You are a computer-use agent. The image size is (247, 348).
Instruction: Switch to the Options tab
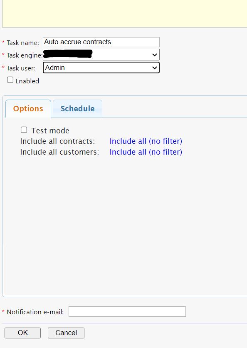coord(28,108)
